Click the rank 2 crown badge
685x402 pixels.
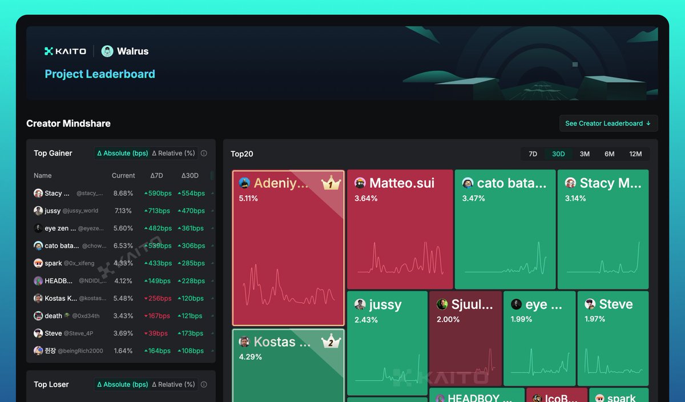pyautogui.click(x=331, y=342)
